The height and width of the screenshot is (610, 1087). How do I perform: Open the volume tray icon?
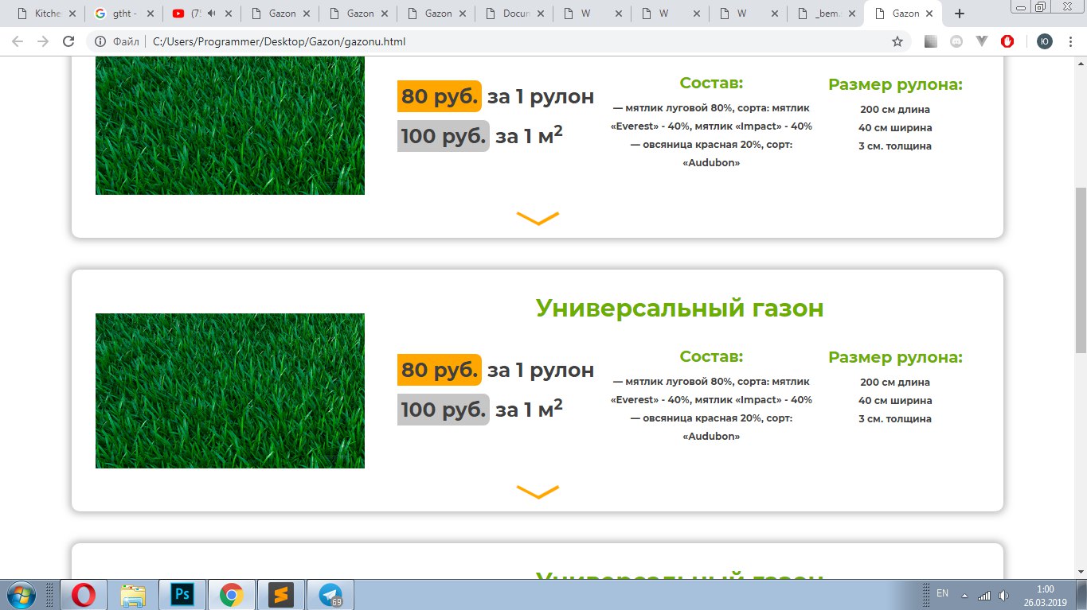pyautogui.click(x=1003, y=595)
